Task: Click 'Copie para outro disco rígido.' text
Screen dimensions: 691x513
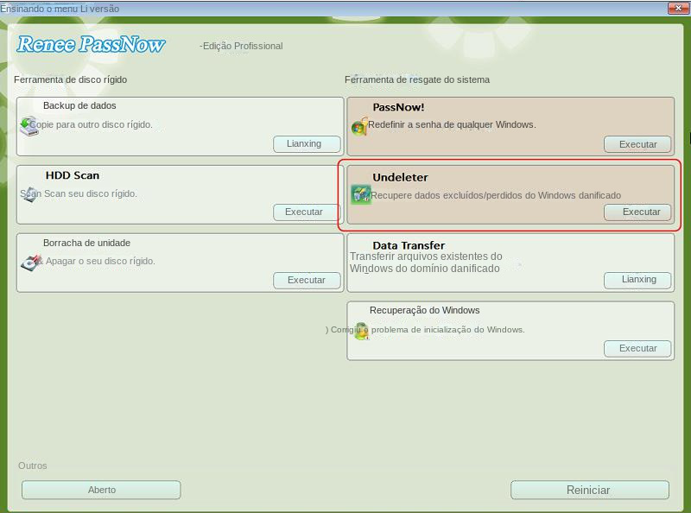Action: point(91,124)
